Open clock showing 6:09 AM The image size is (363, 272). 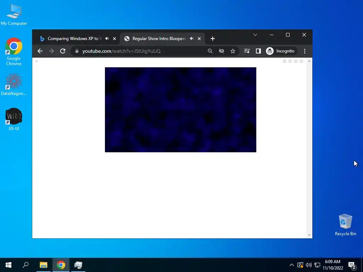tap(333, 265)
